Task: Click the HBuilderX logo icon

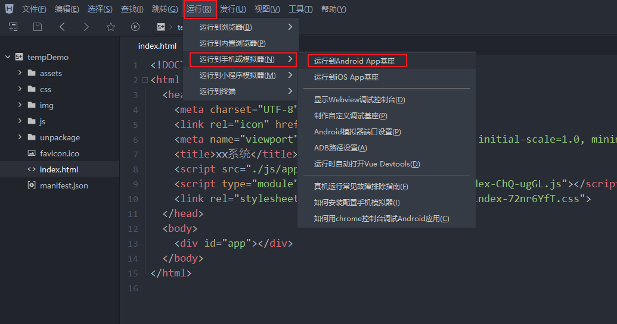Action: click(x=9, y=9)
